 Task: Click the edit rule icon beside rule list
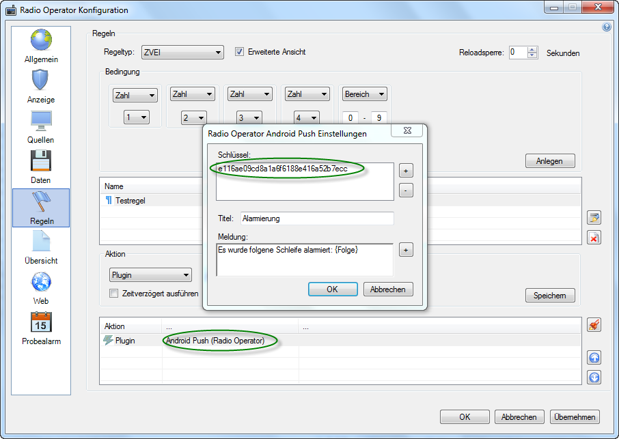click(x=594, y=217)
